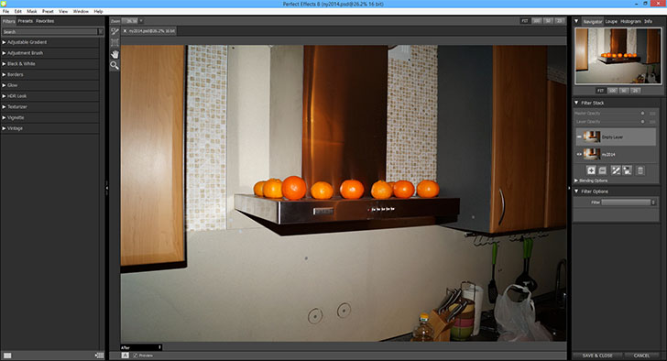Open the Help menu
The image size is (667, 361).
pyautogui.click(x=98, y=12)
